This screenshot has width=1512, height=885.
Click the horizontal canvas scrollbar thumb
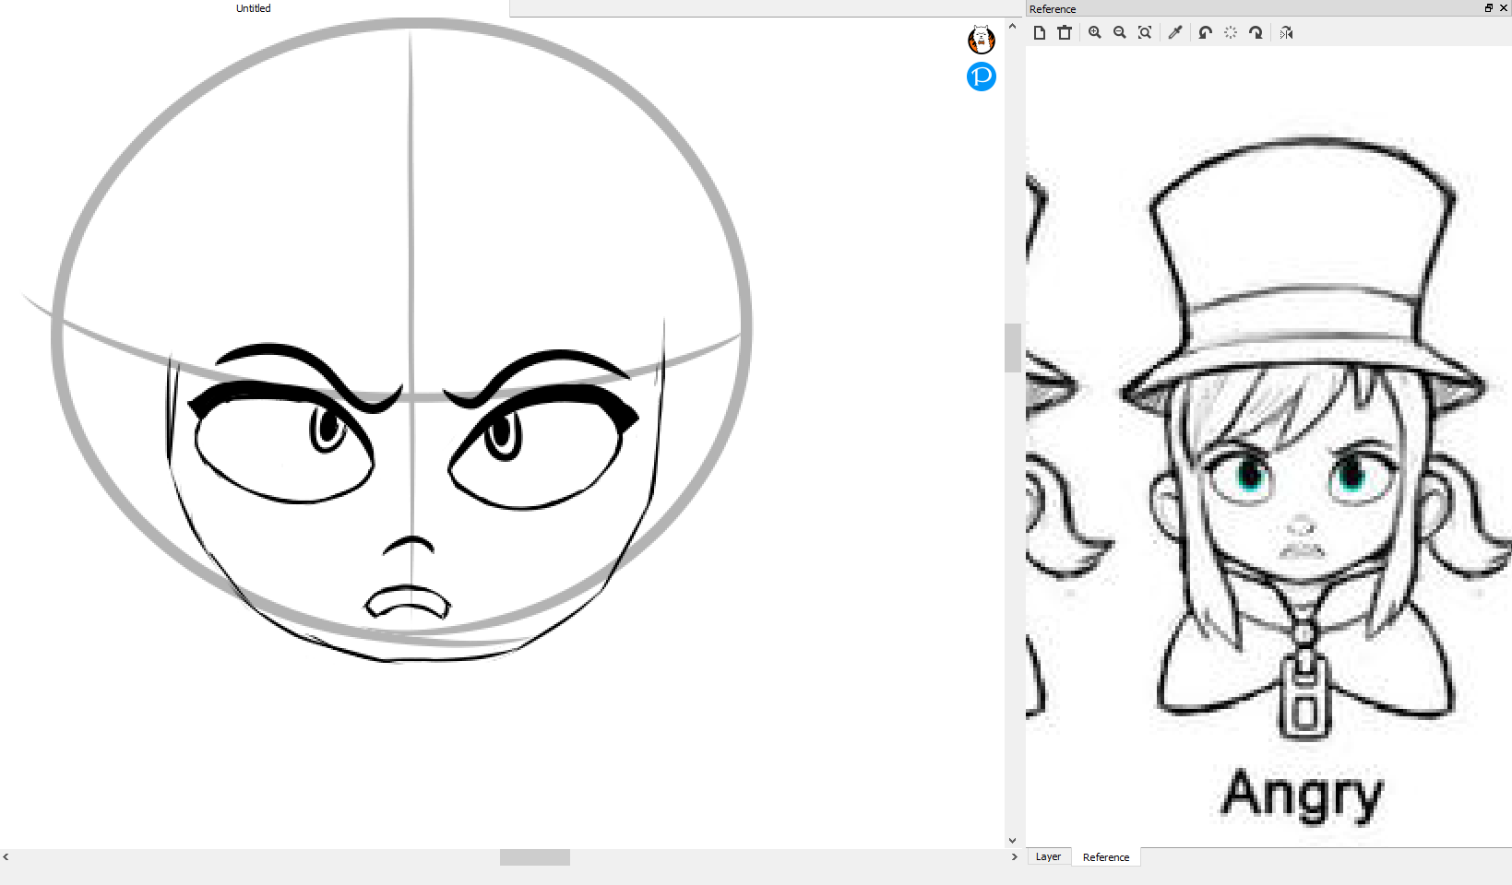(535, 857)
